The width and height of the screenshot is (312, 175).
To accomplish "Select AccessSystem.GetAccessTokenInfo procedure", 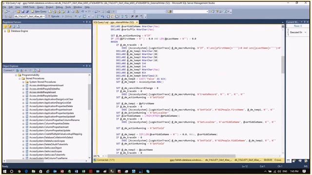I will pos(47,155).
